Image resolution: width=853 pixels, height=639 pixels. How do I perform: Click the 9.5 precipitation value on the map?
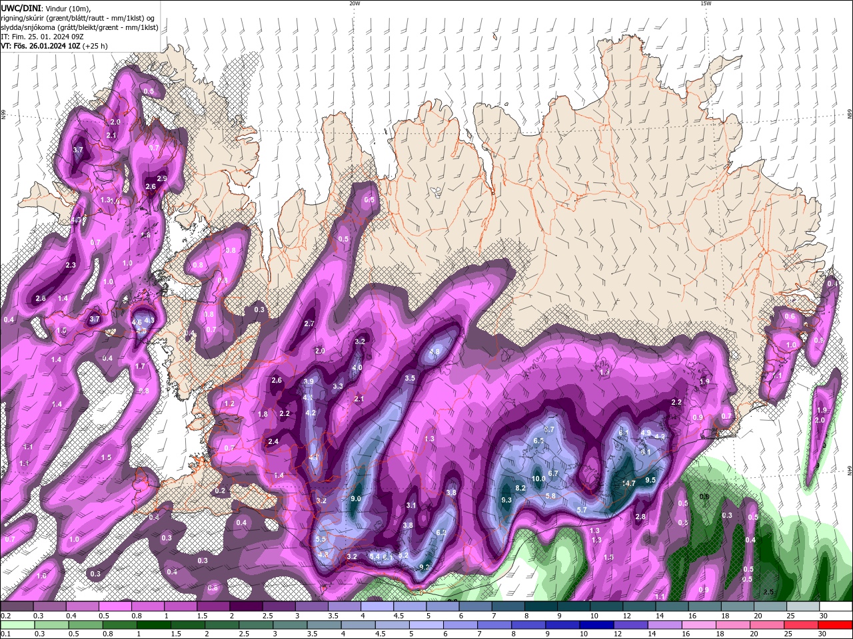pyautogui.click(x=650, y=480)
